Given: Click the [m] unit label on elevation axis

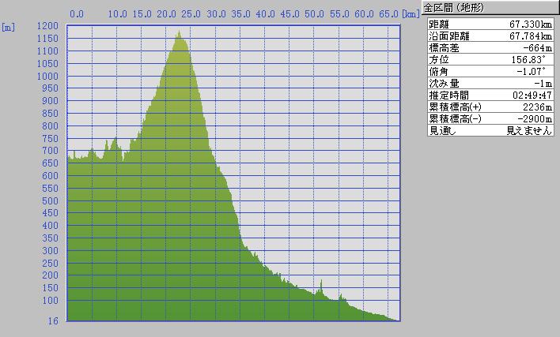Looking at the screenshot, I should [x=9, y=27].
